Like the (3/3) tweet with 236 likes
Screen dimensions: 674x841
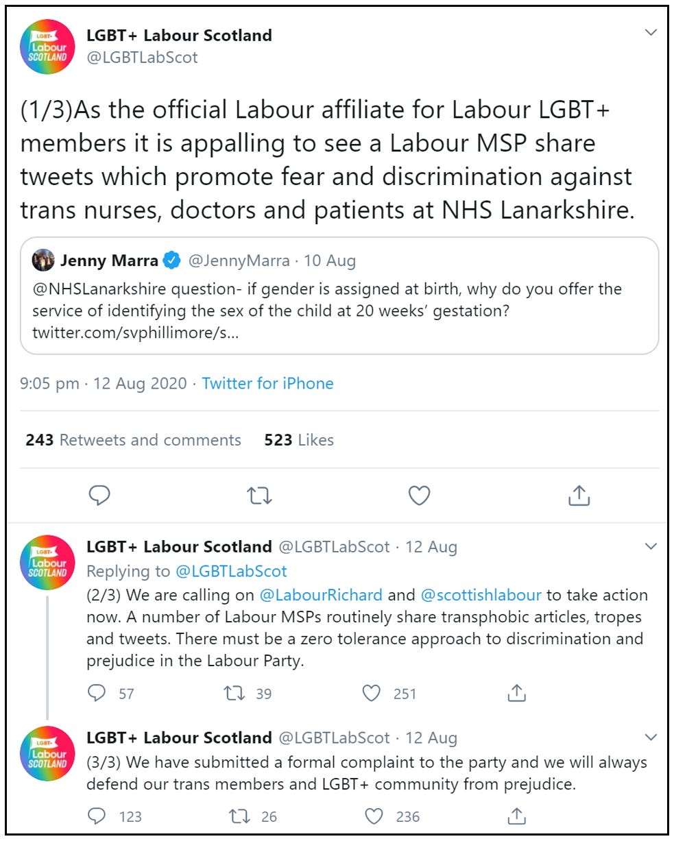coord(374,816)
